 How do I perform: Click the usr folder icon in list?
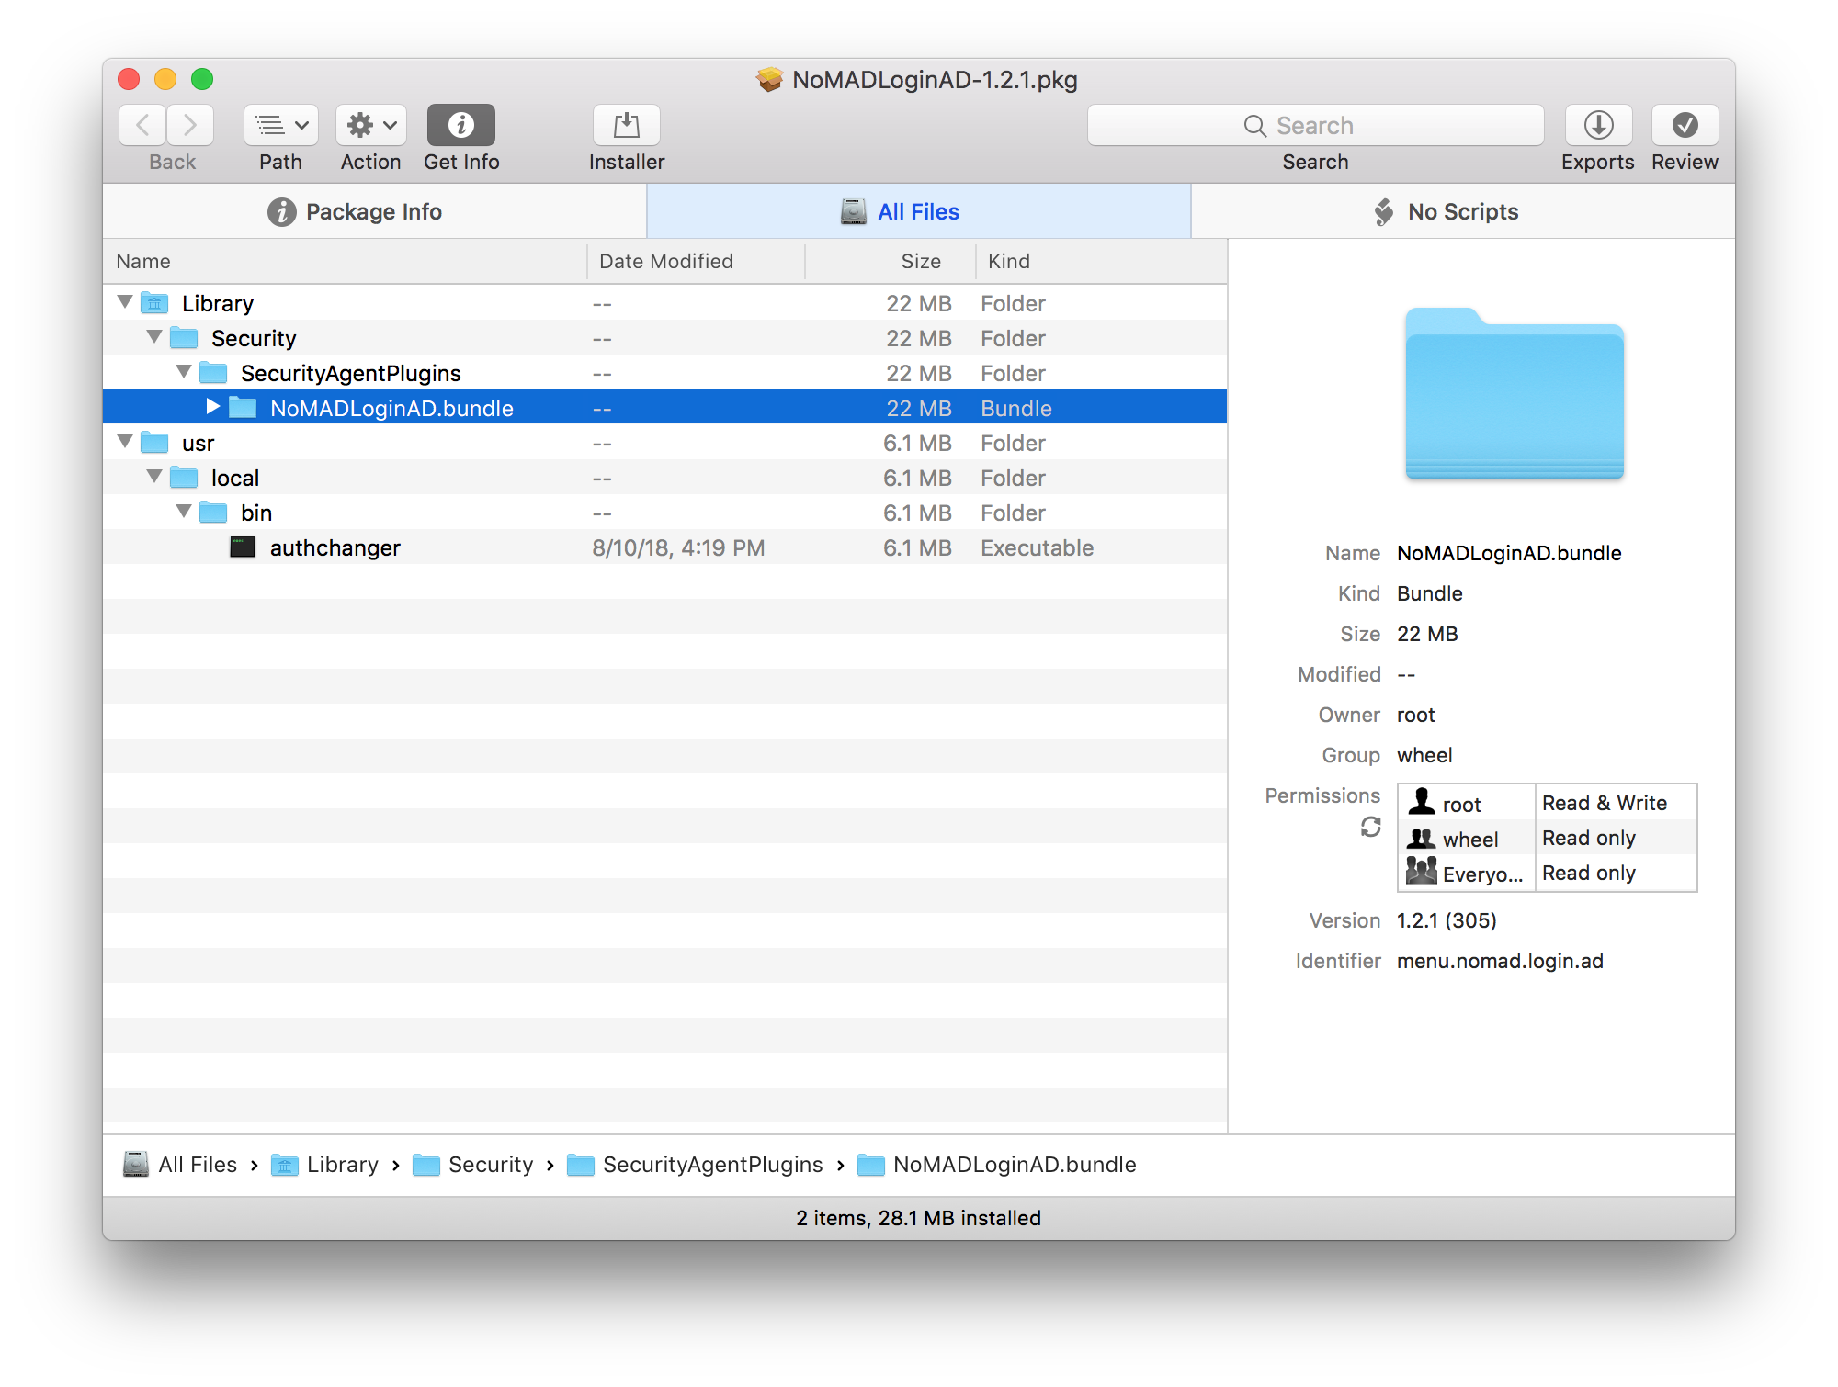154,443
